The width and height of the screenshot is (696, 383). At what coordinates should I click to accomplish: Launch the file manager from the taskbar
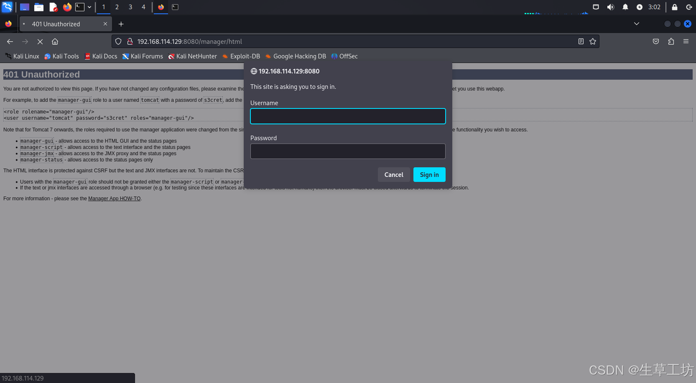pos(39,7)
